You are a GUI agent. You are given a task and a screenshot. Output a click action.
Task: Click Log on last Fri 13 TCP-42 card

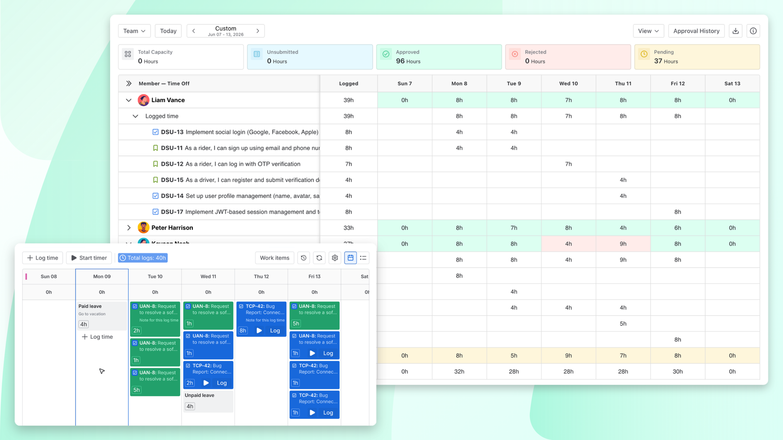pos(328,413)
